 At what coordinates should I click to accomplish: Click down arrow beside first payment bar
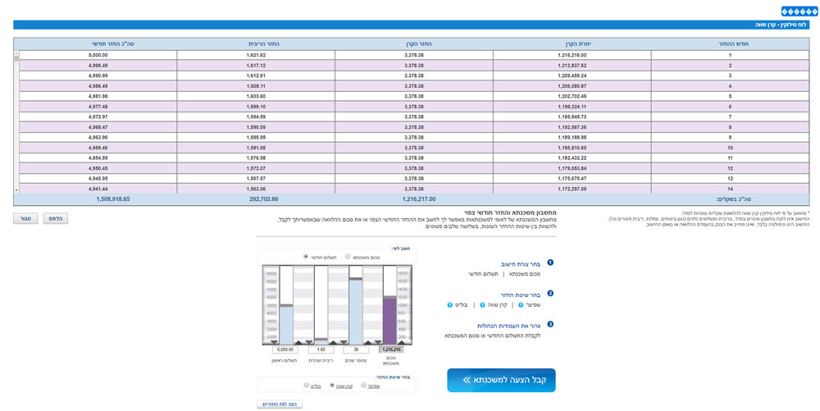click(x=275, y=343)
